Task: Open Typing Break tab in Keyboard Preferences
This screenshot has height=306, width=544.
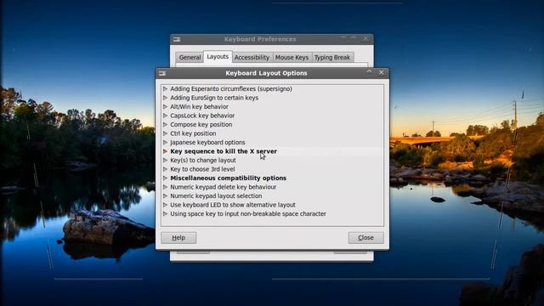Action: pos(332,58)
